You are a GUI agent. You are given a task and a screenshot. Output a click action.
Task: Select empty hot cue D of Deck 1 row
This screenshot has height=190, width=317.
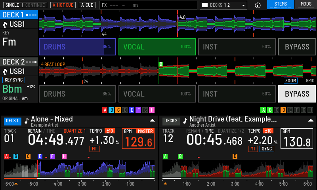click(125, 110)
